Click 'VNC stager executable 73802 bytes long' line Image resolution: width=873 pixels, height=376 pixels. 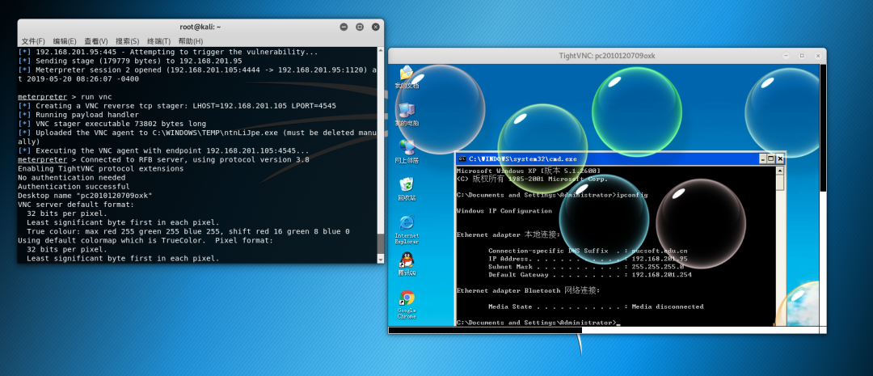pyautogui.click(x=112, y=124)
